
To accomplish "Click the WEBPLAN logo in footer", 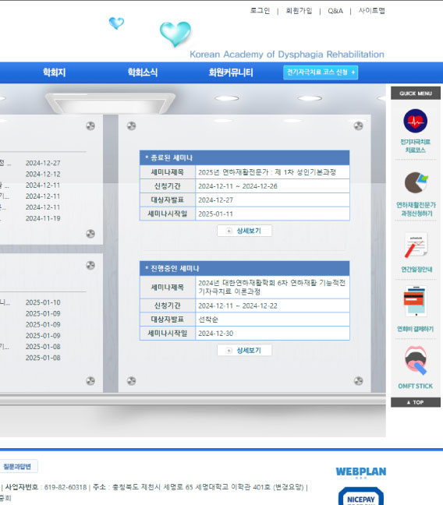I will 361,471.
